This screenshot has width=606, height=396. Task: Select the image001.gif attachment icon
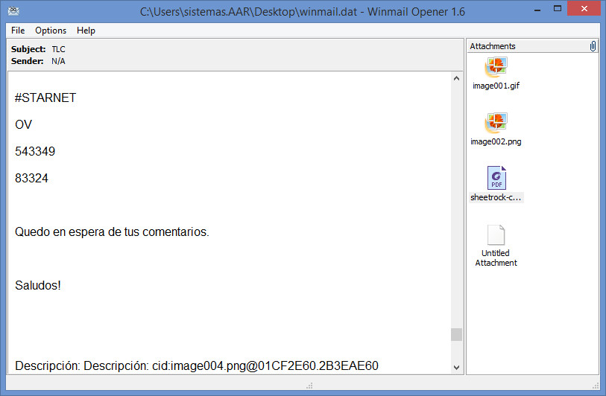tap(496, 67)
